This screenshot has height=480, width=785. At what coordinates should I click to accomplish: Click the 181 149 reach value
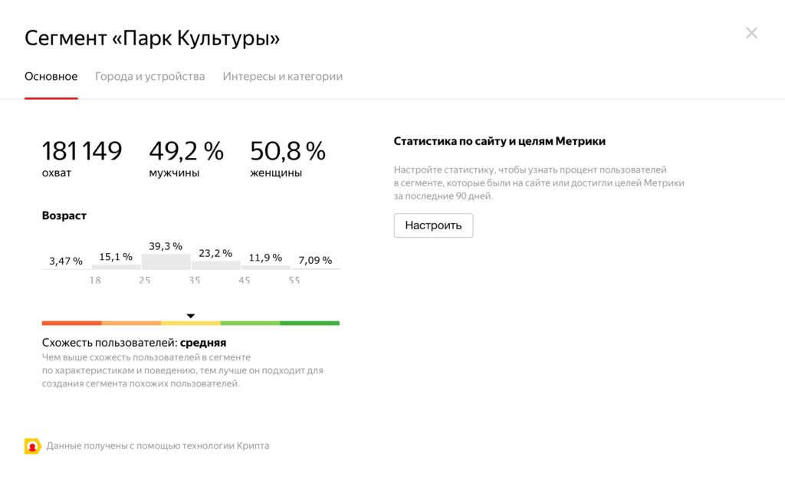82,151
